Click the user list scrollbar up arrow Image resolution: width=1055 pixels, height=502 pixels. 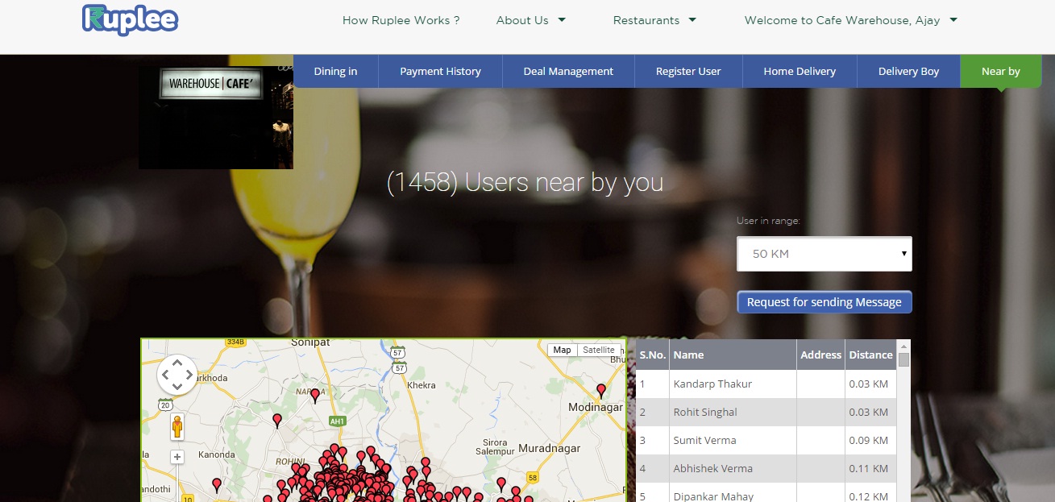(x=903, y=346)
